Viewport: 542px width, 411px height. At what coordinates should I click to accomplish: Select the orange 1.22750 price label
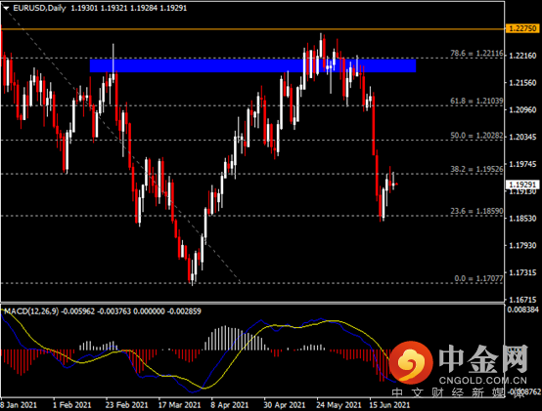[x=522, y=28]
